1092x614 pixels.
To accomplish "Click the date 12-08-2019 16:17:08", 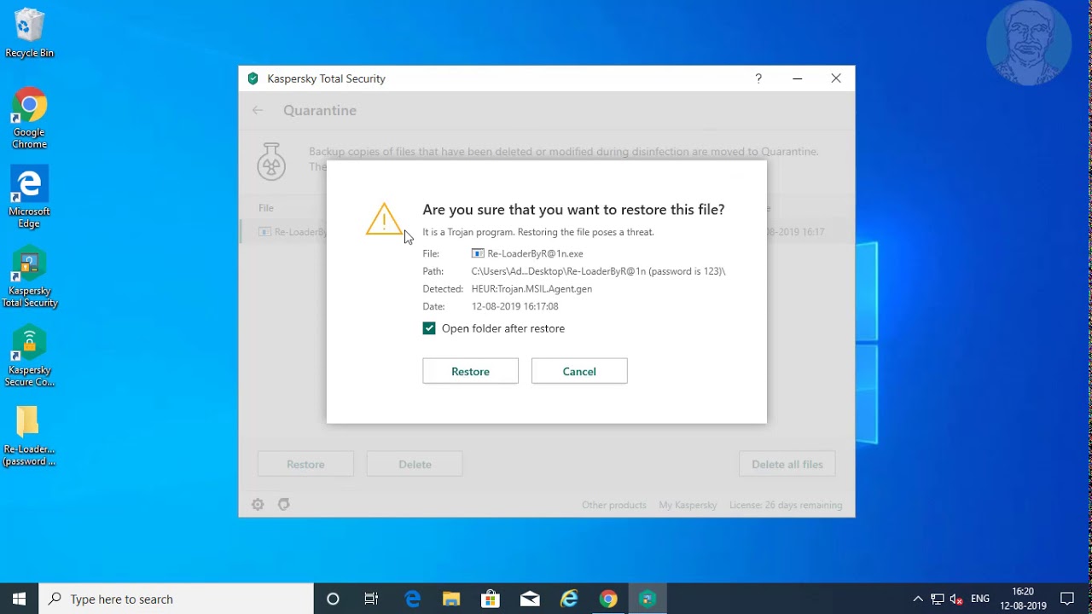I will [514, 306].
